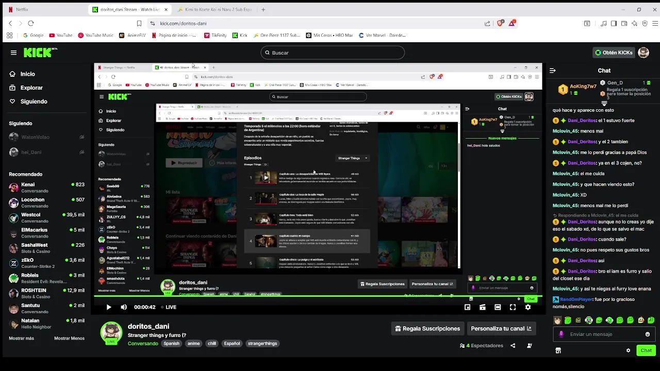Open a new browser tab
Image resolution: width=660 pixels, height=371 pixels.
click(x=263, y=9)
